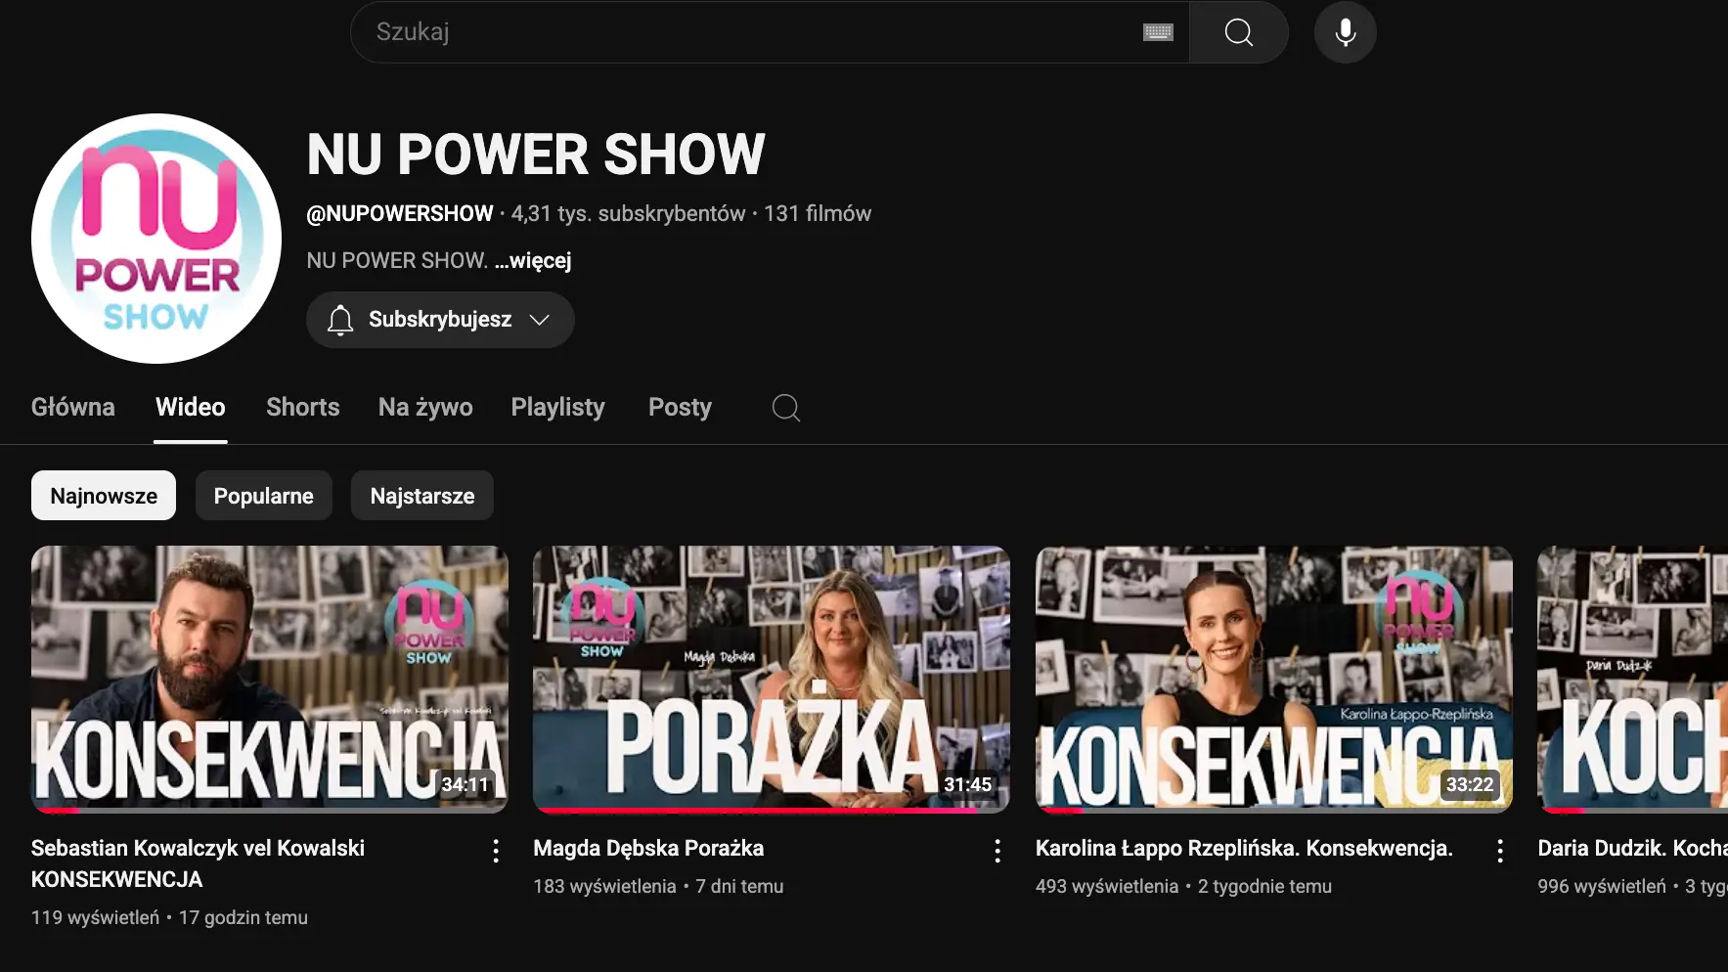Open the Shorts tab
The image size is (1728, 972).
tap(303, 408)
